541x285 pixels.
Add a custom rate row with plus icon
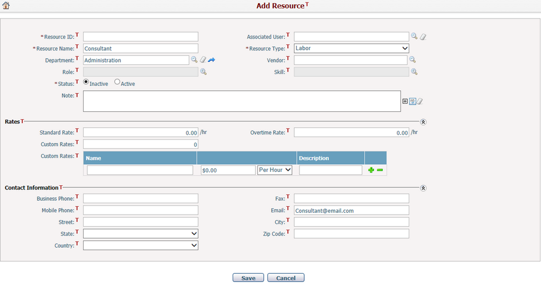click(371, 171)
